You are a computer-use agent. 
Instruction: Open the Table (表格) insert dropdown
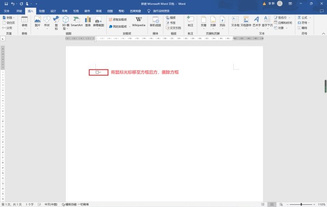[25, 22]
